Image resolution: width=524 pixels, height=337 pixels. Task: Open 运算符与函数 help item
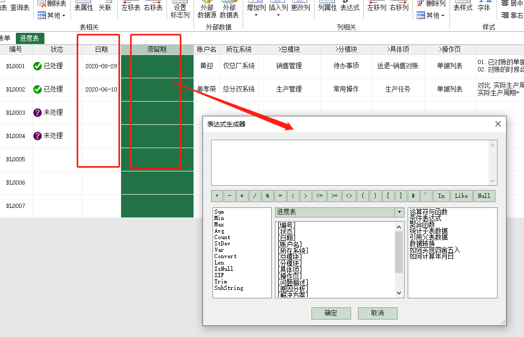click(x=428, y=212)
